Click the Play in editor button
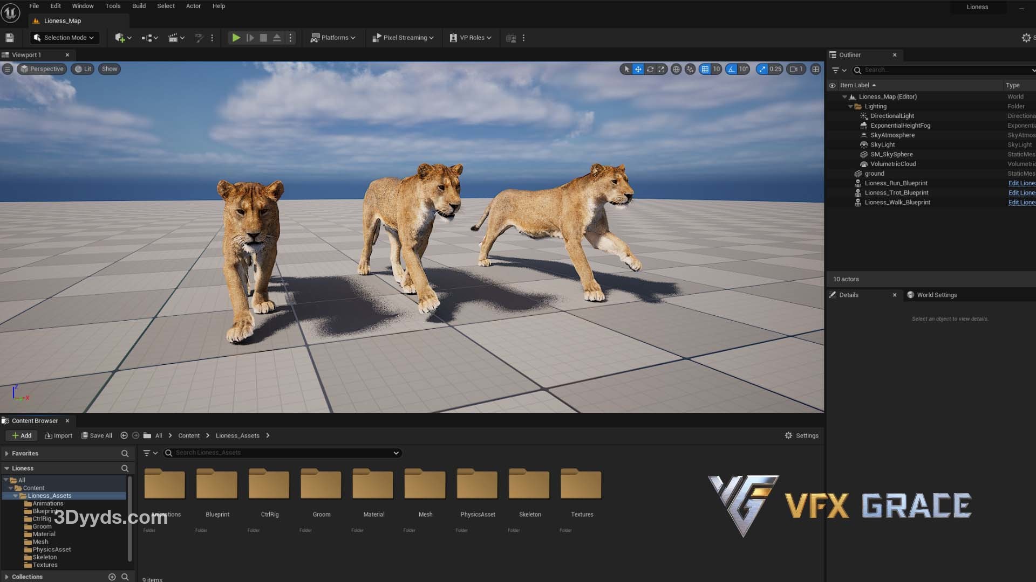The image size is (1036, 582). tap(236, 38)
